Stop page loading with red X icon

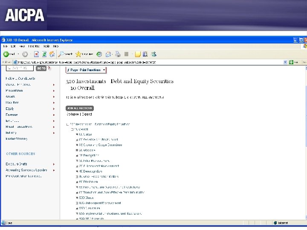click(36, 54)
